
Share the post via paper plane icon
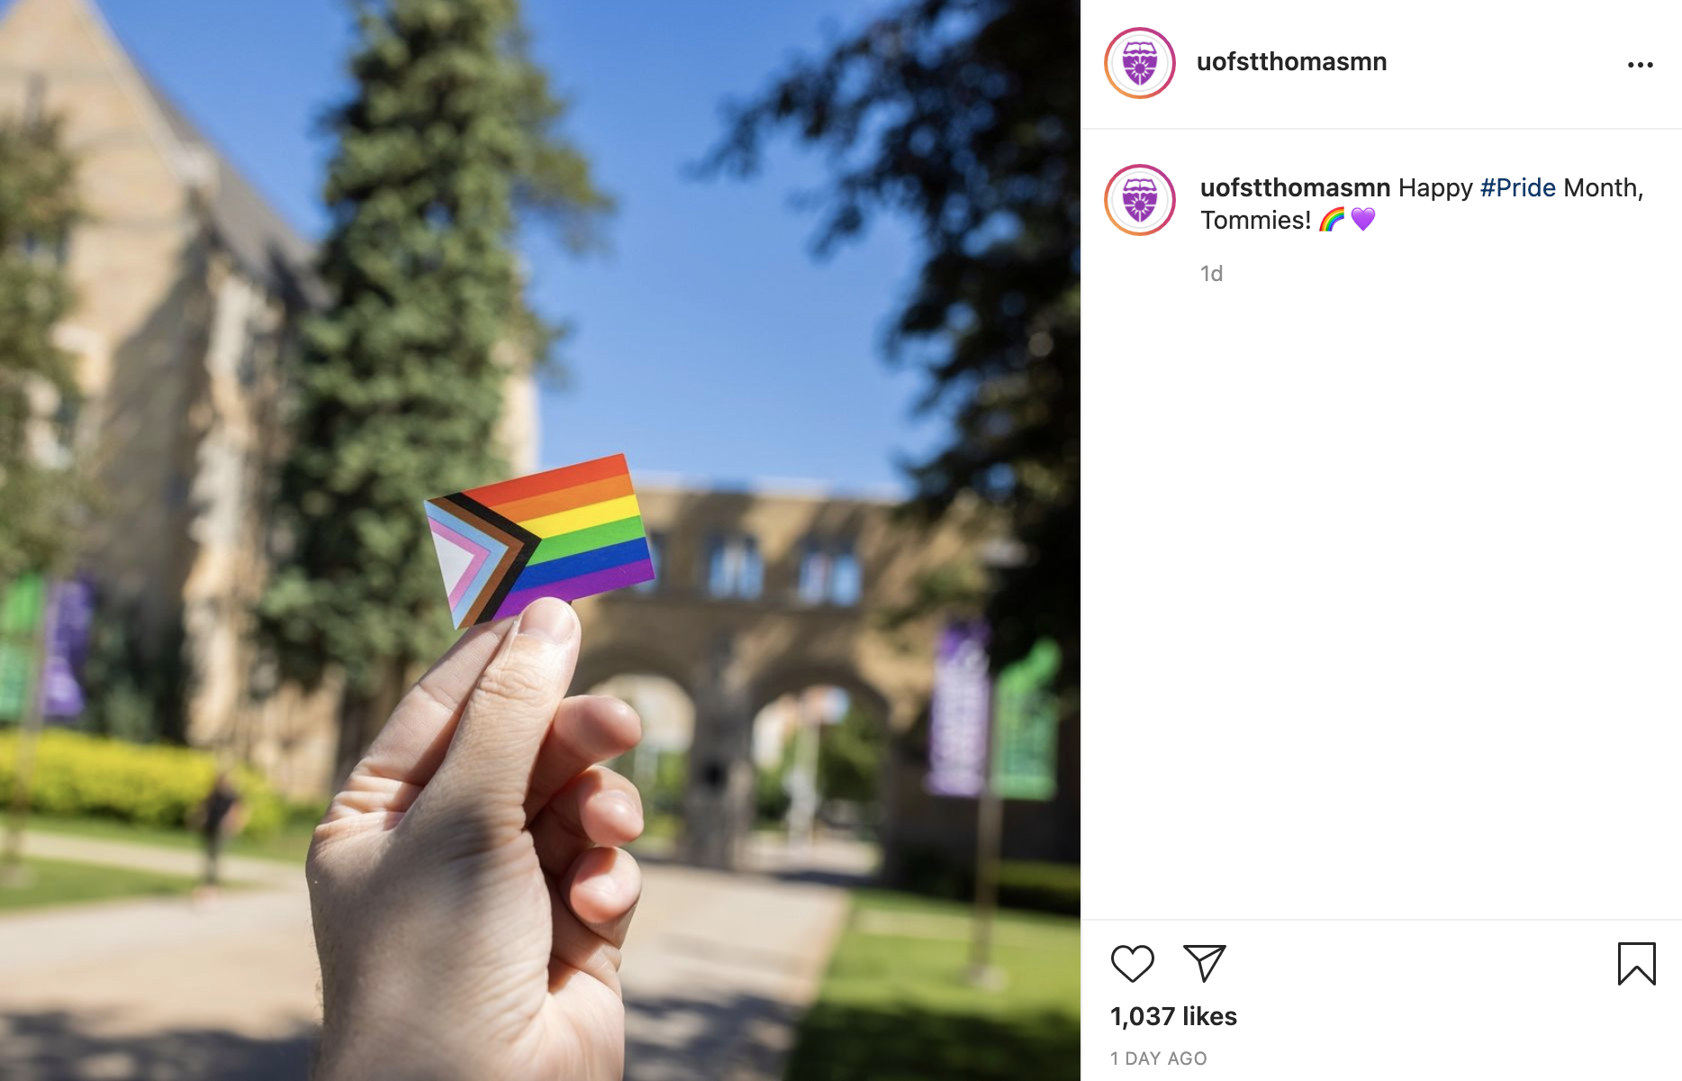click(1204, 963)
